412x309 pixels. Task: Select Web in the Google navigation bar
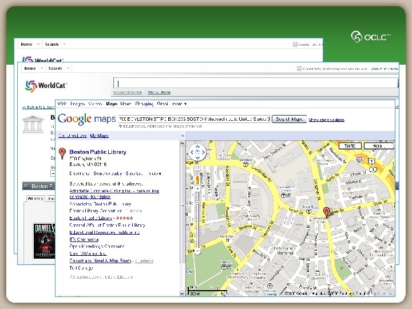pos(62,104)
